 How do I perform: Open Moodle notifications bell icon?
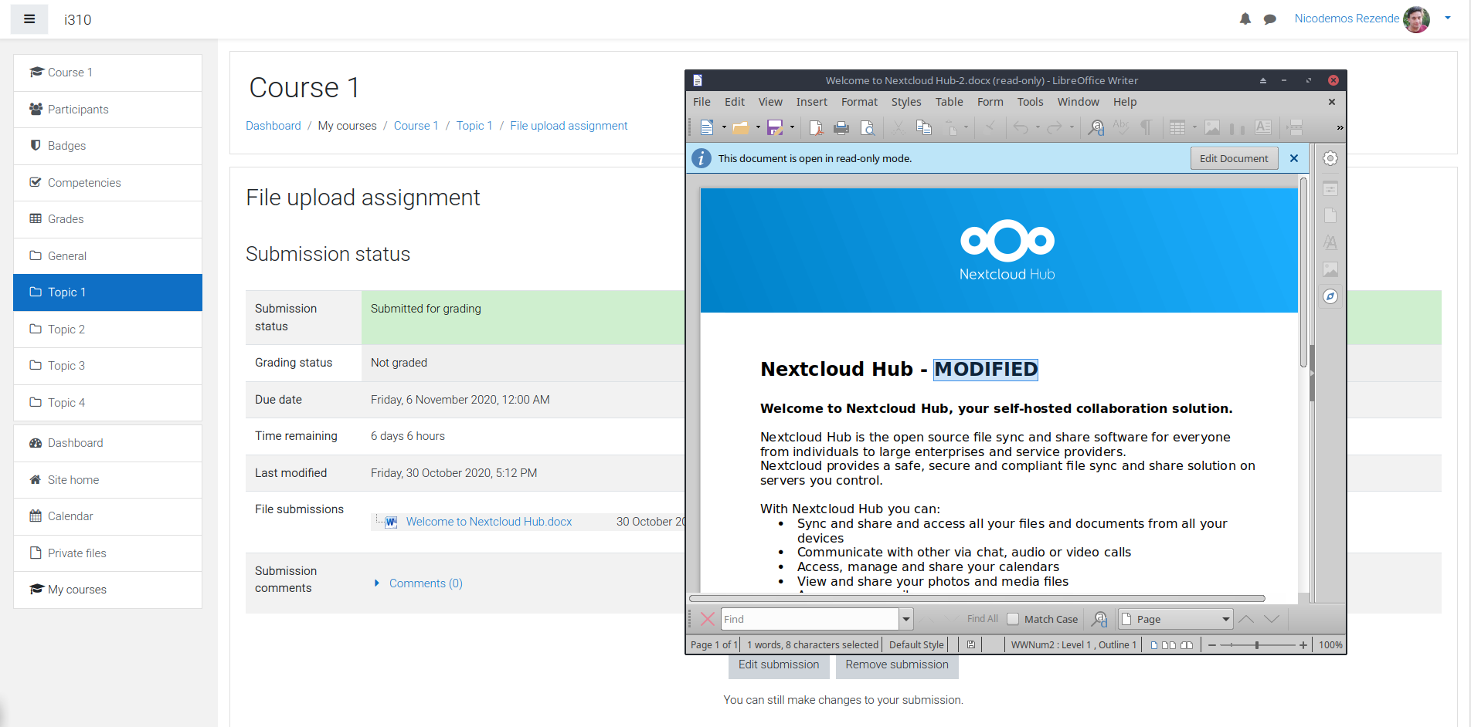[1245, 19]
